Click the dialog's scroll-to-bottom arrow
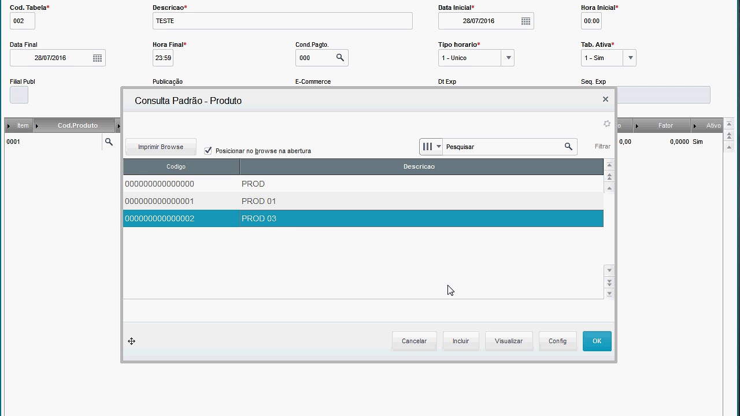 tap(609, 294)
